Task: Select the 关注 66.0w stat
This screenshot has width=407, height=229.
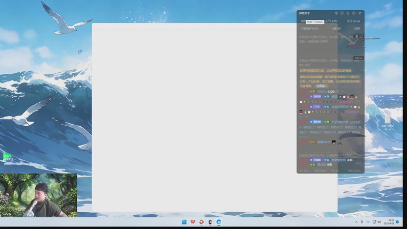Action: point(354,21)
